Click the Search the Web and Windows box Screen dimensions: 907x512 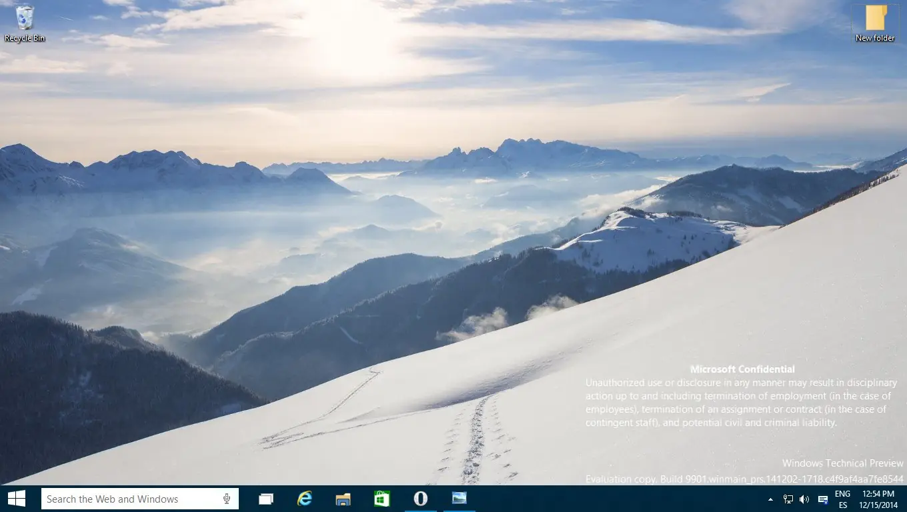[133, 498]
